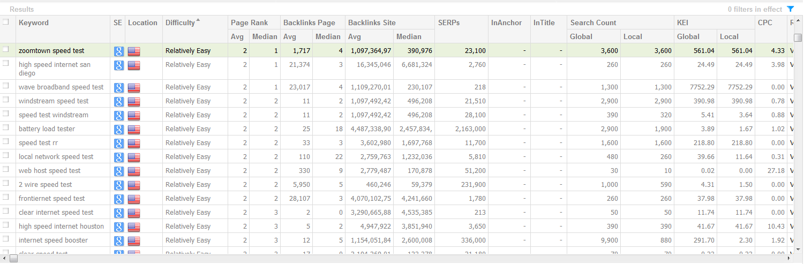Click Google icon in speed test rr row
The height and width of the screenshot is (264, 804).
[119, 144]
